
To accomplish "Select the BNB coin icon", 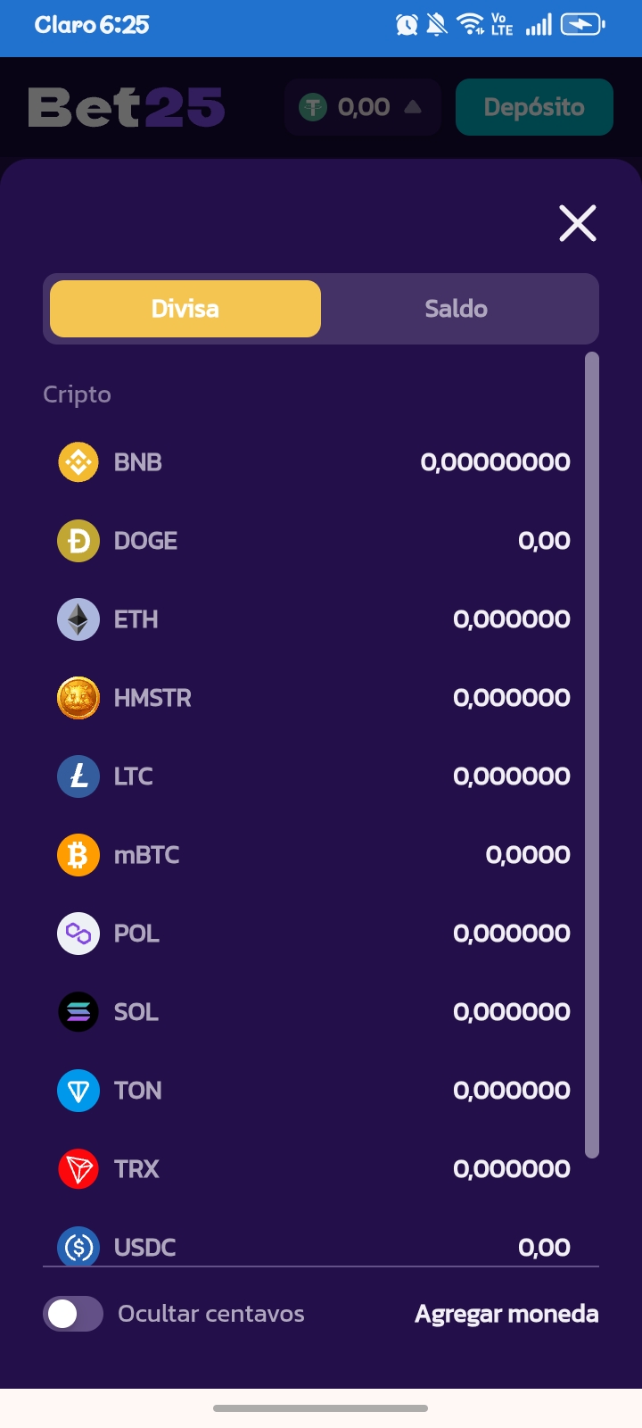I will click(78, 462).
